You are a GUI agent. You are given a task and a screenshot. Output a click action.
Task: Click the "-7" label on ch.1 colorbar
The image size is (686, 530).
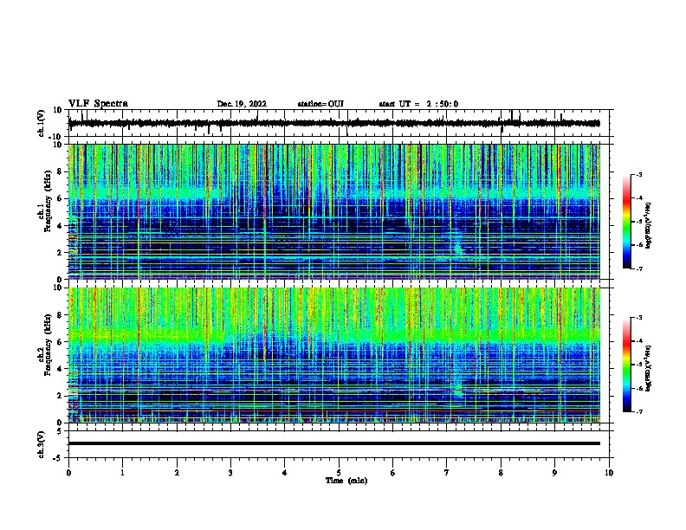[x=639, y=268]
